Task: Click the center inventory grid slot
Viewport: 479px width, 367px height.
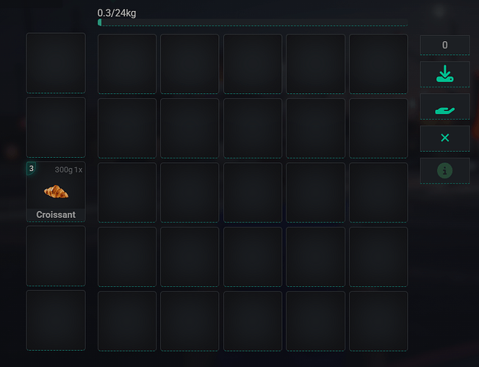Action: 253,192
